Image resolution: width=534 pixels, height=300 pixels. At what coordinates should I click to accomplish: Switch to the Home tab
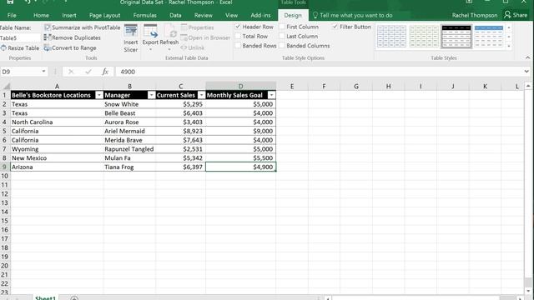click(x=41, y=15)
